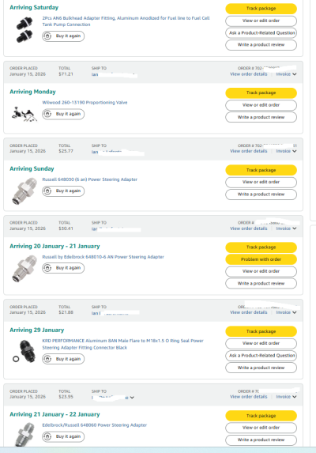Image resolution: width=316 pixels, height=453 pixels.
Task: Open the black bulkhead adapter fitting image
Action: [x=24, y=30]
